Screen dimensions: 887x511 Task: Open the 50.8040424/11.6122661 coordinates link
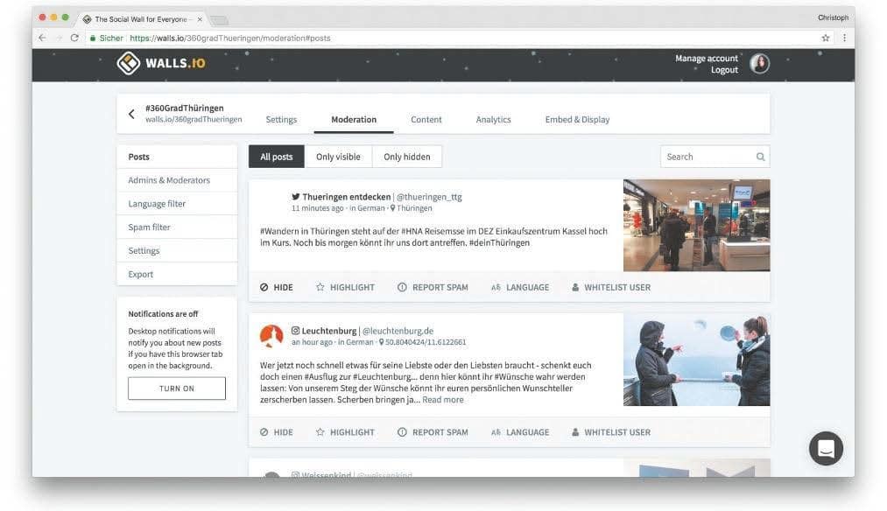coord(426,342)
